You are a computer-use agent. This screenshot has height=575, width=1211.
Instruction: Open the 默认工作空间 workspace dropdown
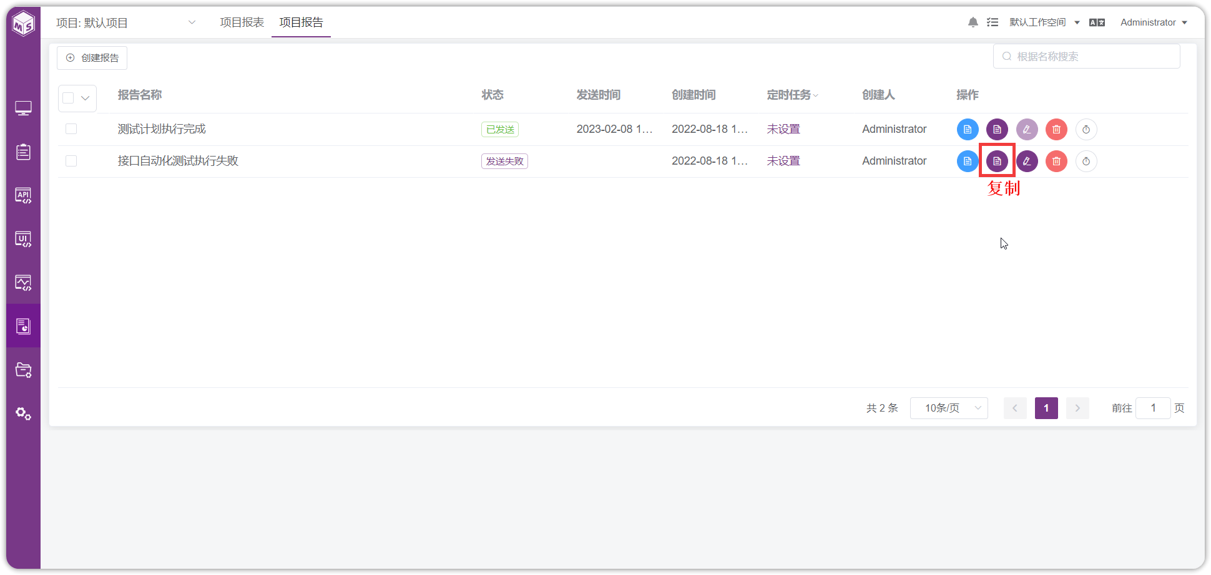(1044, 22)
